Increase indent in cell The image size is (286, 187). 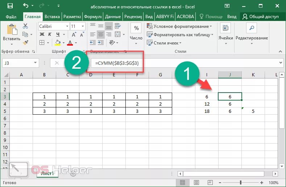[101, 43]
